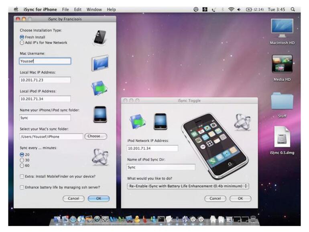Cancel the iSync by Francisois dialog
The width and height of the screenshot is (309, 232).
point(73,199)
